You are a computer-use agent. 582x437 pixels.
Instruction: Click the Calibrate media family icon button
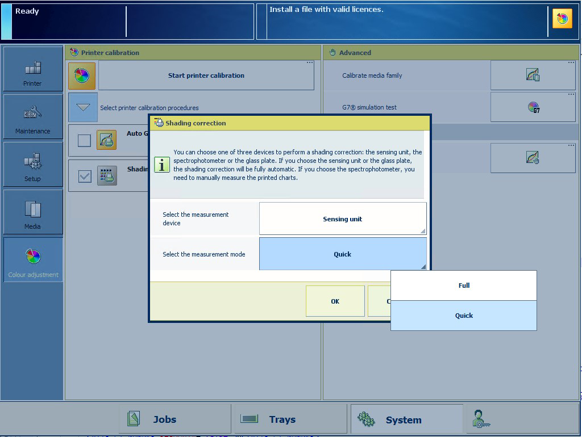533,75
